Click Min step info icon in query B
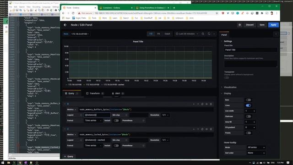Screen dimensions: 293x165 coord(126,115)
